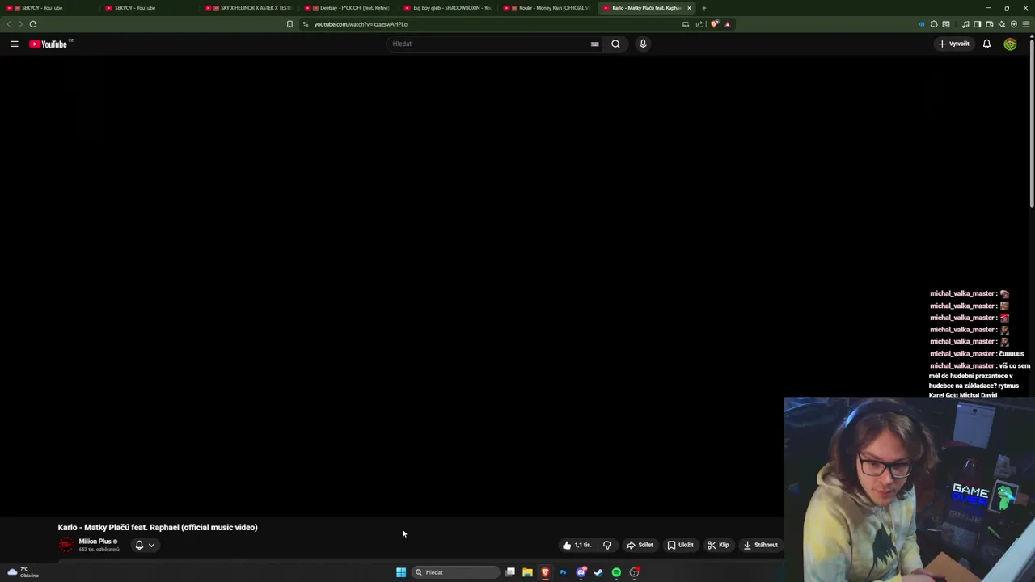Open the YouTube hamburger guide menu
The image size is (1035, 582).
tap(15, 44)
